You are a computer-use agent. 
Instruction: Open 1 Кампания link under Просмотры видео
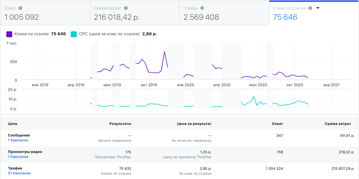click(x=18, y=157)
